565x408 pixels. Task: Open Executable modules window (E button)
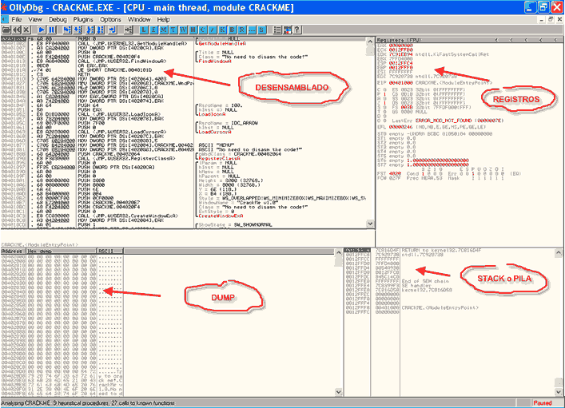pos(154,30)
